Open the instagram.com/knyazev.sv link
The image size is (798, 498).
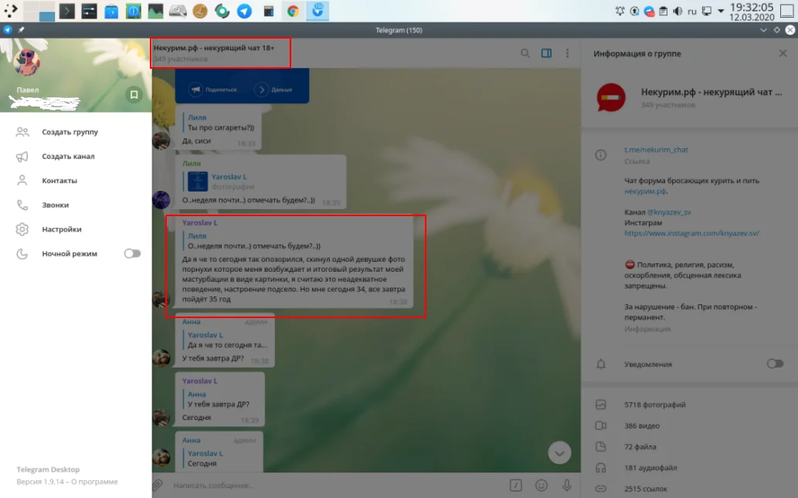tap(691, 233)
